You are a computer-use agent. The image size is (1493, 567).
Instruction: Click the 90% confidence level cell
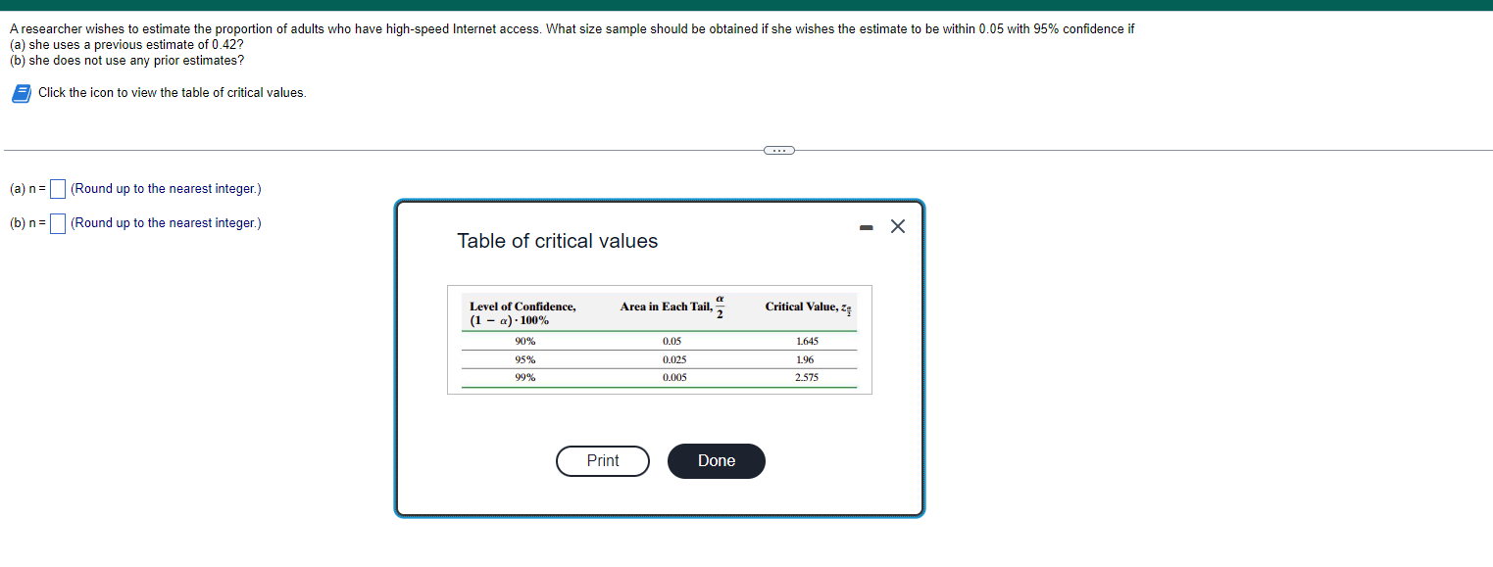(x=525, y=341)
